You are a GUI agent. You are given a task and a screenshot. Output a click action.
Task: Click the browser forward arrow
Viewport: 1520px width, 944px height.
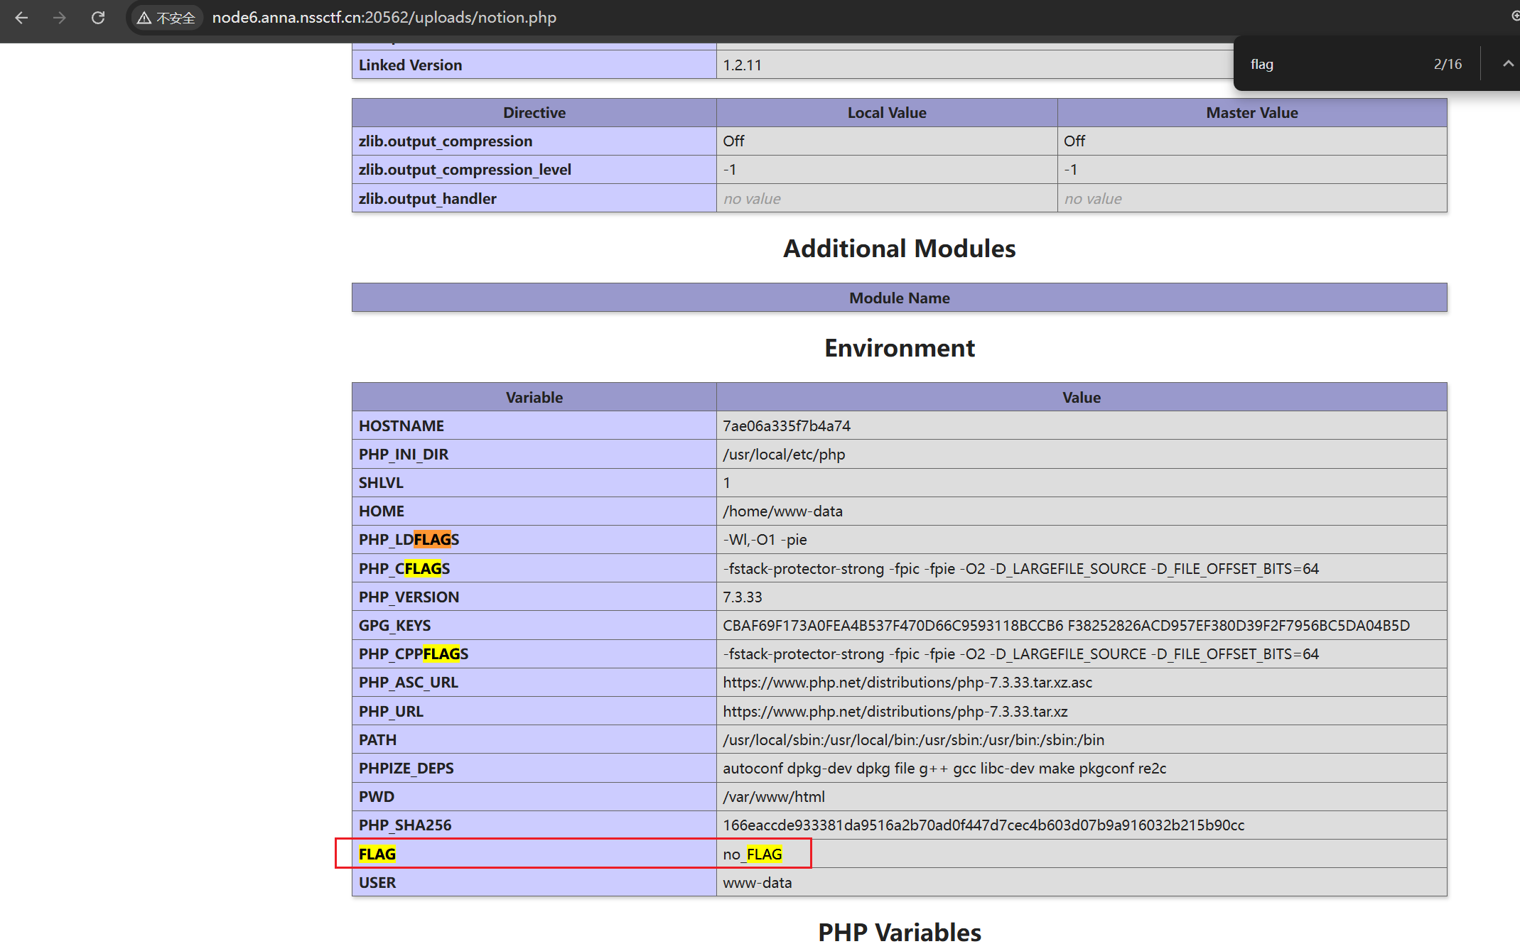pyautogui.click(x=60, y=18)
